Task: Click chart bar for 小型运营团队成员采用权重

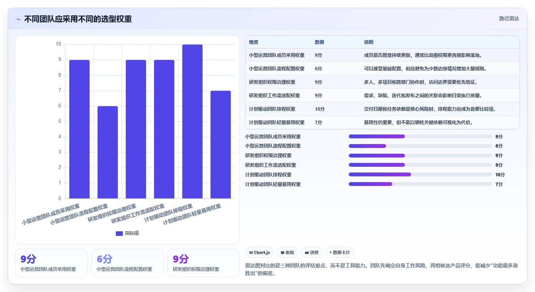Action: click(79, 129)
